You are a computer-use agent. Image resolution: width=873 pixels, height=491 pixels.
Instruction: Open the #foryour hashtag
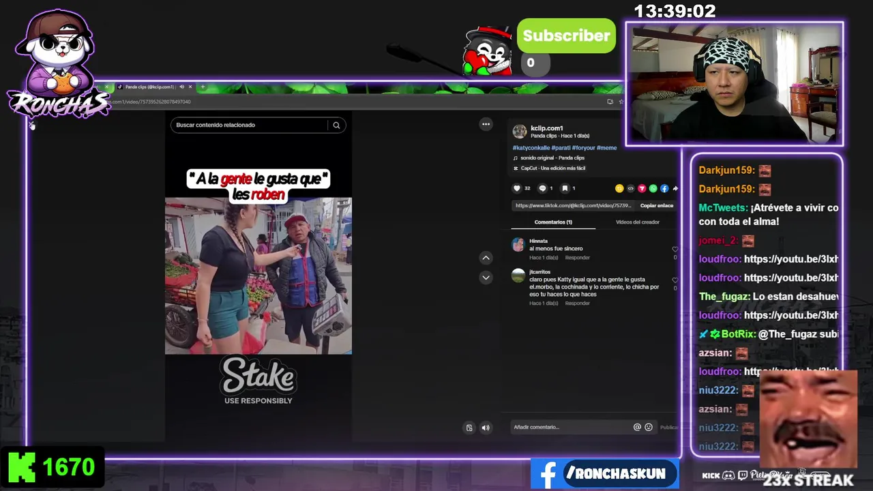coord(583,147)
